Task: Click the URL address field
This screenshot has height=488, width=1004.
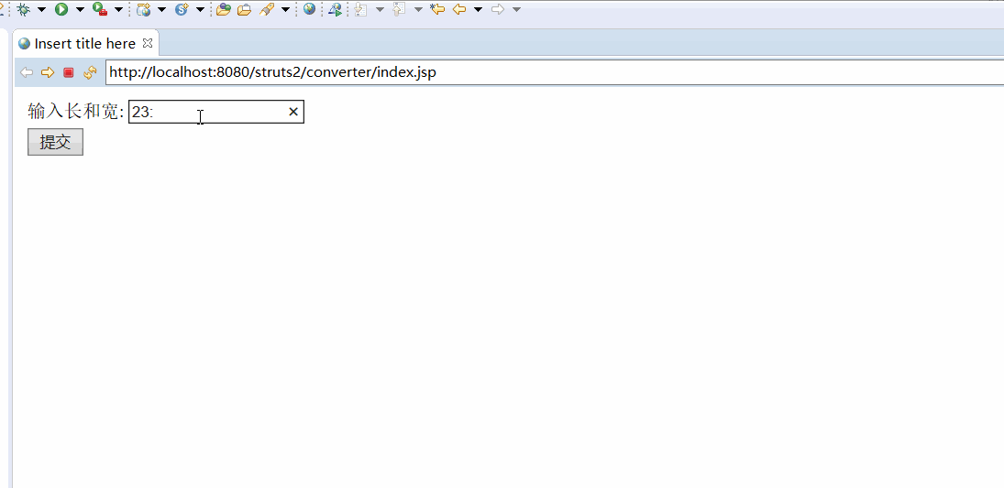Action: (x=555, y=72)
